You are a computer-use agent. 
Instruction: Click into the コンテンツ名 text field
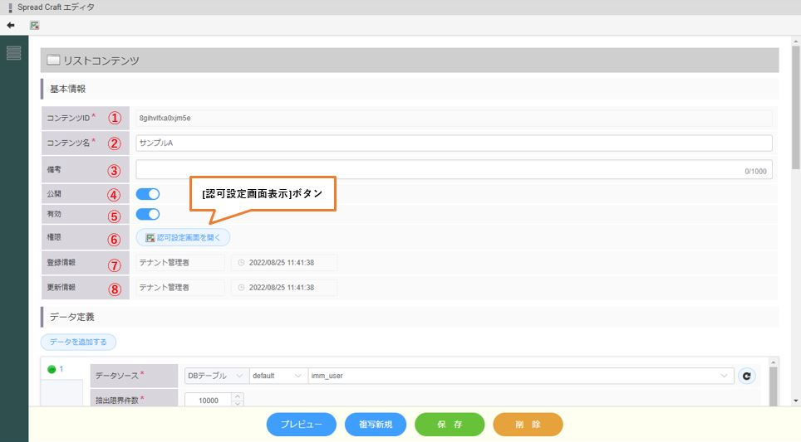pos(454,143)
